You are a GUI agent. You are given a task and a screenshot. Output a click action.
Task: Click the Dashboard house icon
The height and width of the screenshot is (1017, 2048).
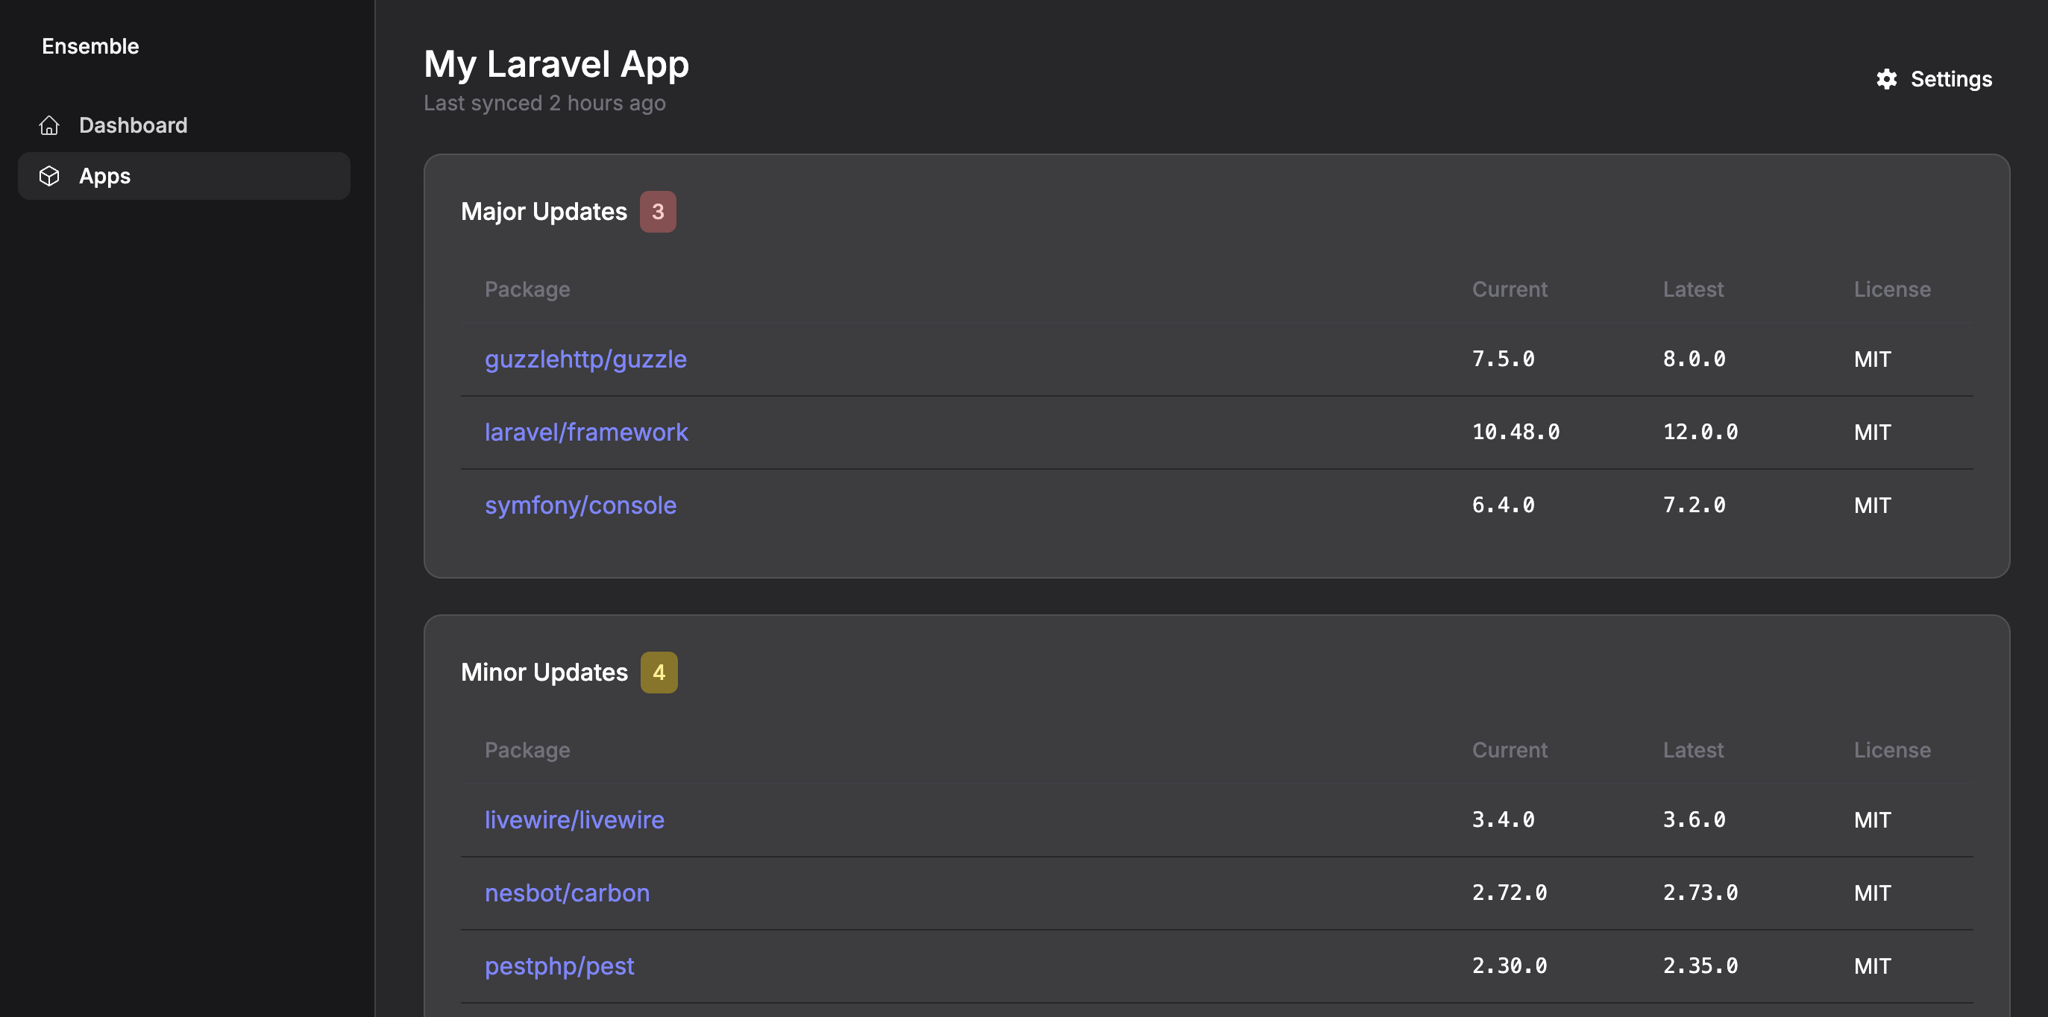point(49,125)
